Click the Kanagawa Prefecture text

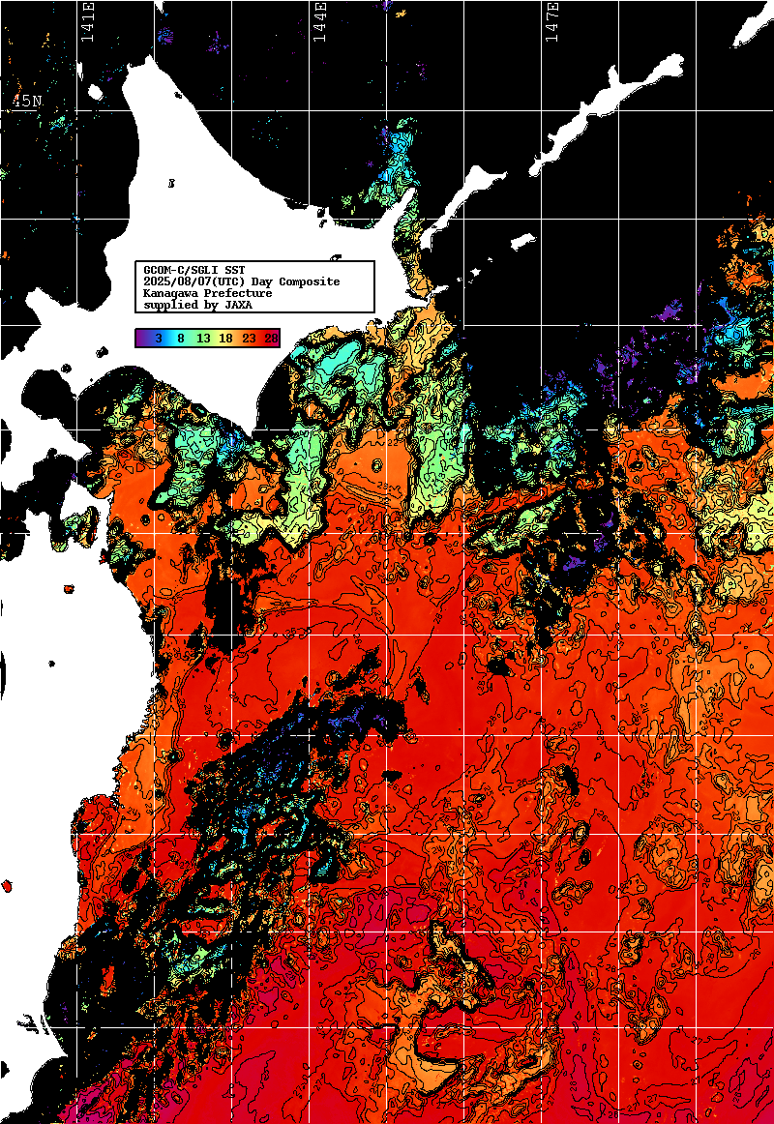208,293
